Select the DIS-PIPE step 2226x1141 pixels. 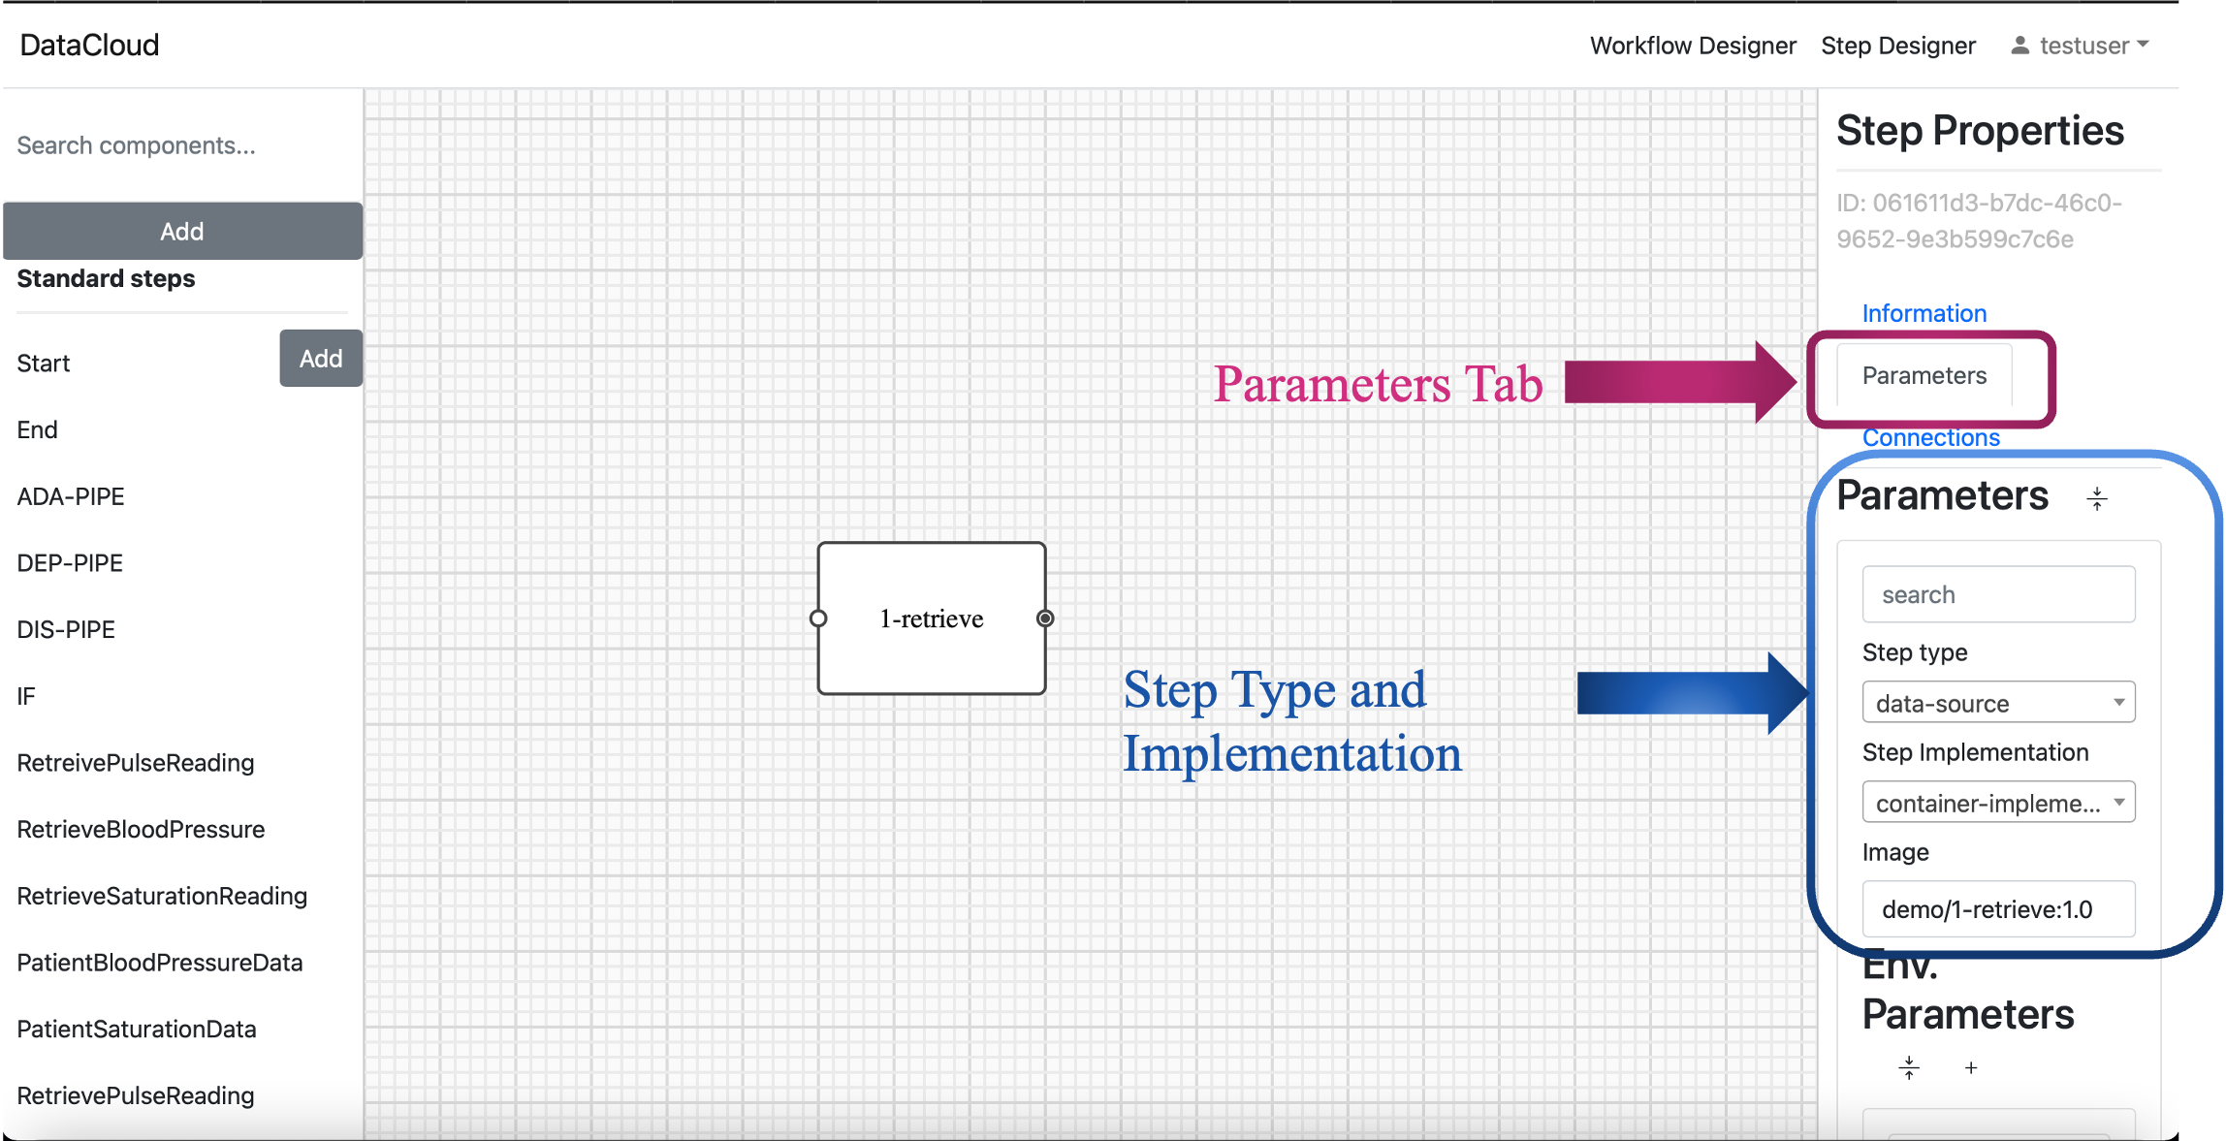(66, 629)
